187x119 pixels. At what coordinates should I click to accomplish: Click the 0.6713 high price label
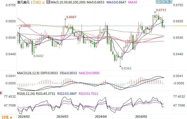pyautogui.click(x=161, y=10)
